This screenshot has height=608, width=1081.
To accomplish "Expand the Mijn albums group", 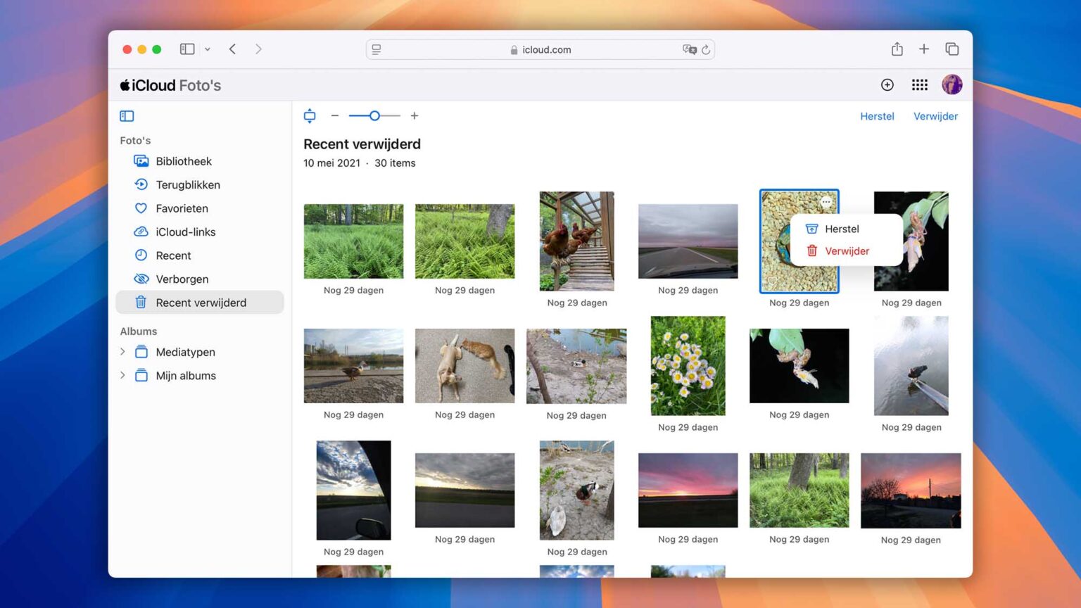I will click(122, 376).
